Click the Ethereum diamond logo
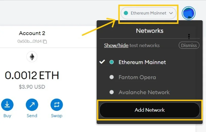This screenshot has width=206, height=132. [32, 57]
